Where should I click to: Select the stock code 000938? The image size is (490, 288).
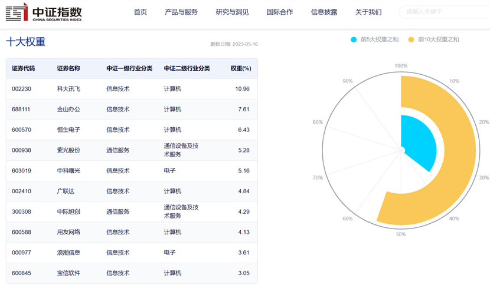(x=22, y=150)
